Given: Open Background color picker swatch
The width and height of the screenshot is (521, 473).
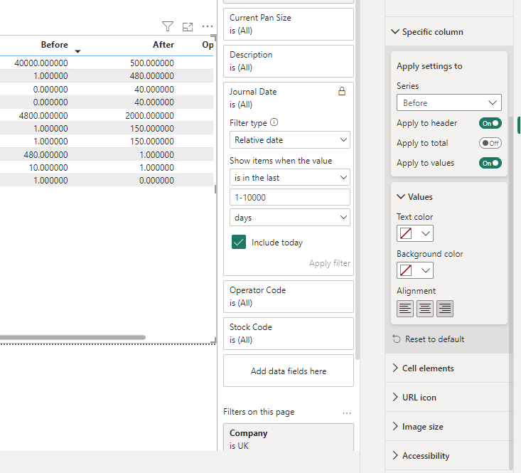Looking at the screenshot, I should [415, 270].
